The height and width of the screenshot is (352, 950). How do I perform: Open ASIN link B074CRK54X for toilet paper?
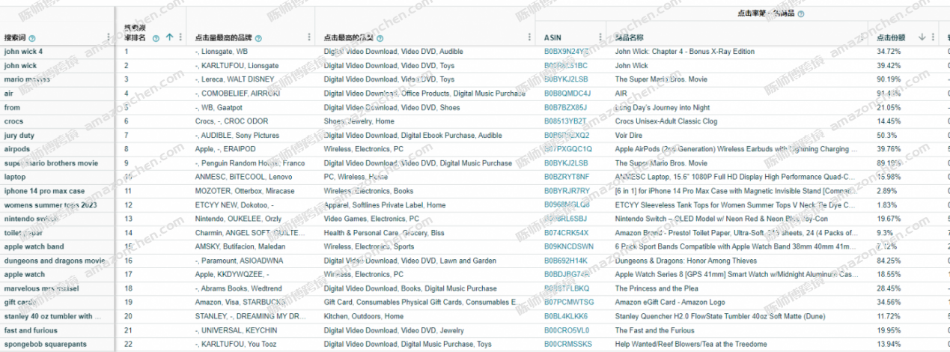(566, 233)
